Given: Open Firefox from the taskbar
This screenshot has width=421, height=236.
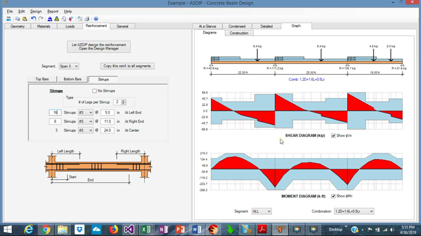Looking at the screenshot, I should pos(113,229).
